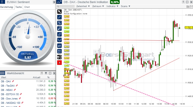Open DB - MDAX row
Image resolution: width=193 pixels, height=107 pixels.
tap(28, 90)
